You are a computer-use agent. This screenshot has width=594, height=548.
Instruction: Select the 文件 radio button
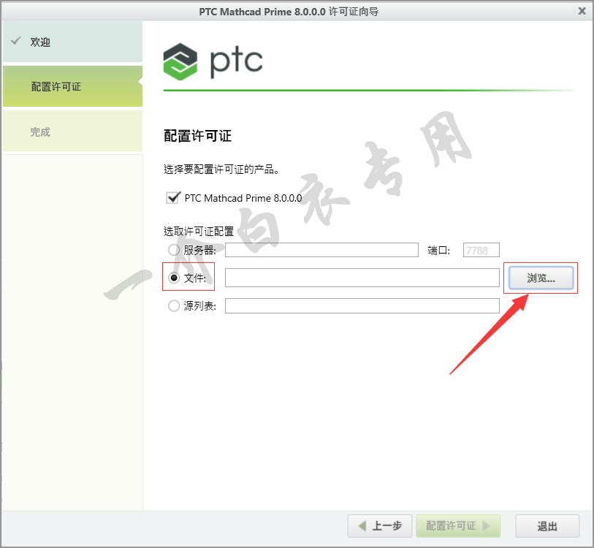click(x=174, y=278)
